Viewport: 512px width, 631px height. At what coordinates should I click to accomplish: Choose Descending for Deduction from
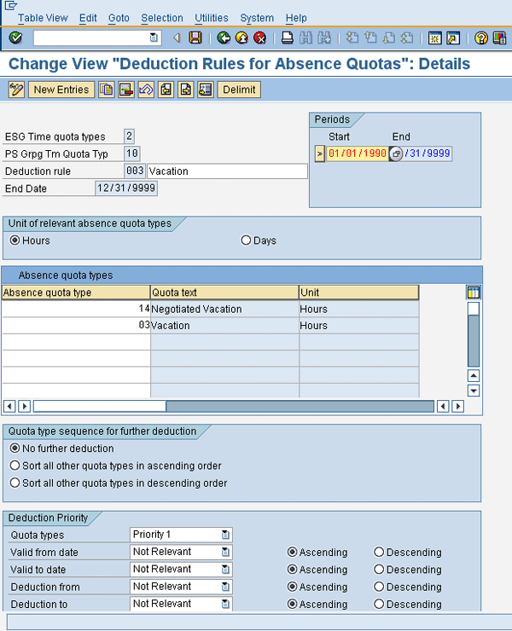pos(379,587)
